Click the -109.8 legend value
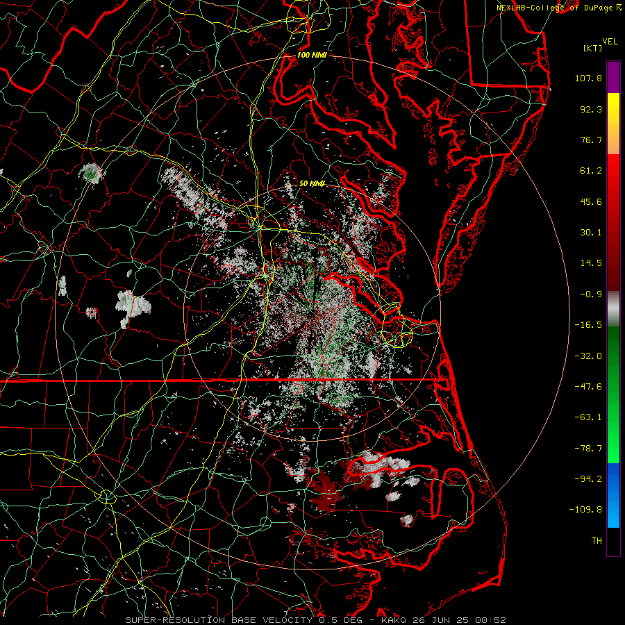 click(585, 510)
